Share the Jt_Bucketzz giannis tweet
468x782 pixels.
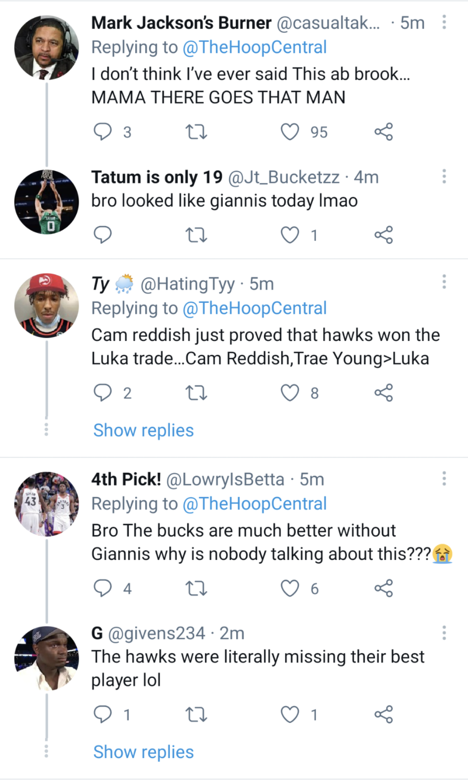[x=383, y=235]
